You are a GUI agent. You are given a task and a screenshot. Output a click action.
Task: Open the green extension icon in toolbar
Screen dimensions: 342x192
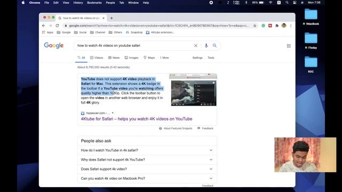tap(263, 26)
